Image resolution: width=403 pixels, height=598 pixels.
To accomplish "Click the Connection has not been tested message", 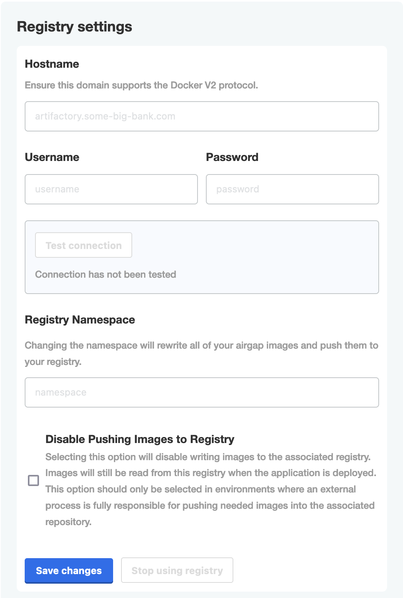I will point(106,274).
